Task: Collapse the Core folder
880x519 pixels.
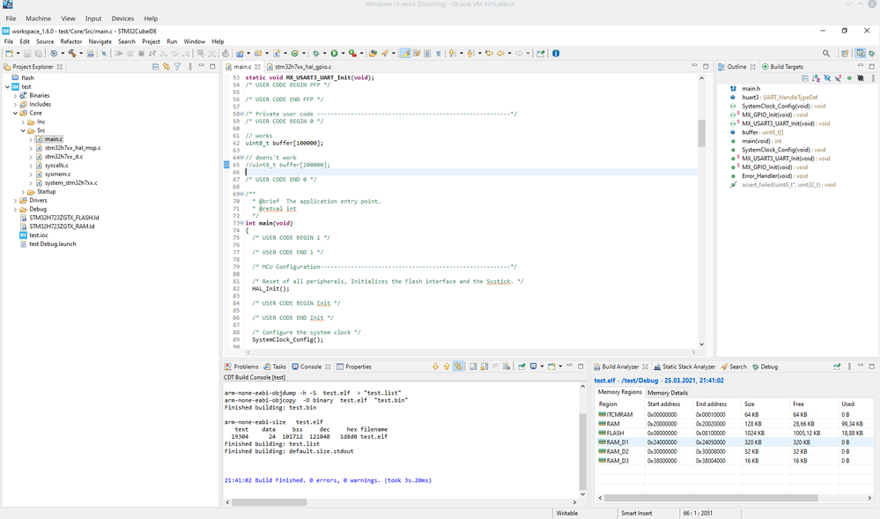Action: (x=15, y=113)
